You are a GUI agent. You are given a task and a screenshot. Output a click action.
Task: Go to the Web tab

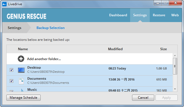[175, 15]
